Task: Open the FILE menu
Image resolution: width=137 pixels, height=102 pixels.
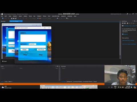Action: [x=2, y=16]
